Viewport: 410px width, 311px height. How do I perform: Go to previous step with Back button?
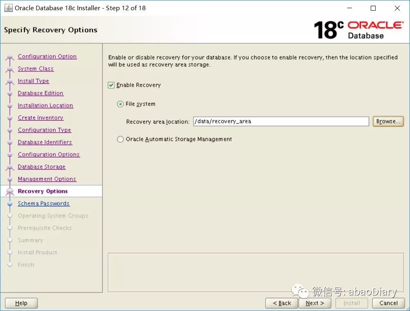click(282, 303)
